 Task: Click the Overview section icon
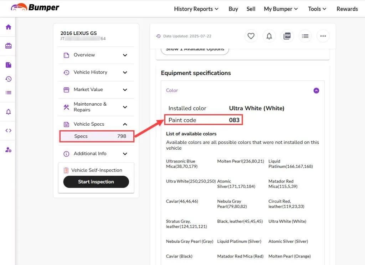(x=66, y=55)
